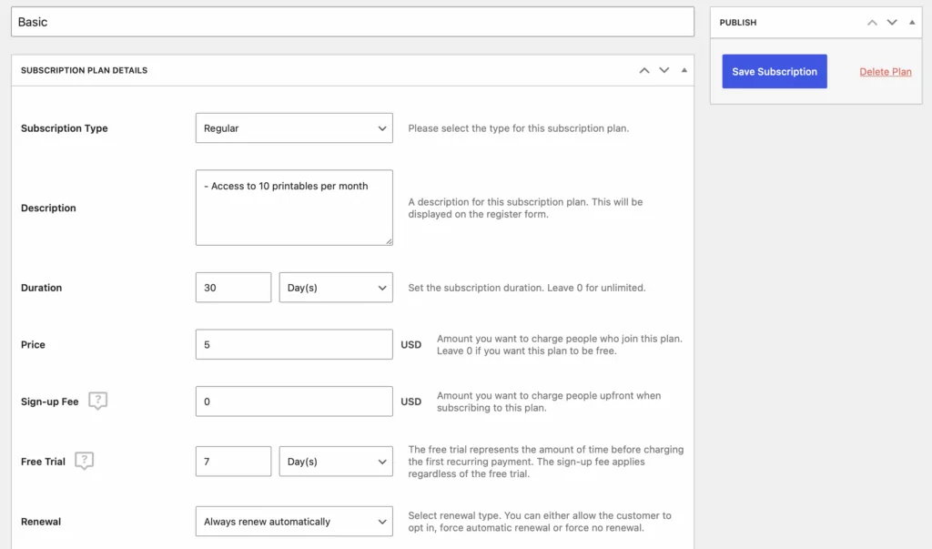Open the Duration unit Day(s) dropdown
The width and height of the screenshot is (932, 549).
(x=336, y=288)
